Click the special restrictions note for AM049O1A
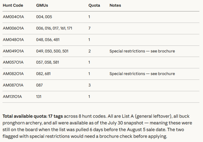203x142 pixels. pyautogui.click(x=142, y=51)
